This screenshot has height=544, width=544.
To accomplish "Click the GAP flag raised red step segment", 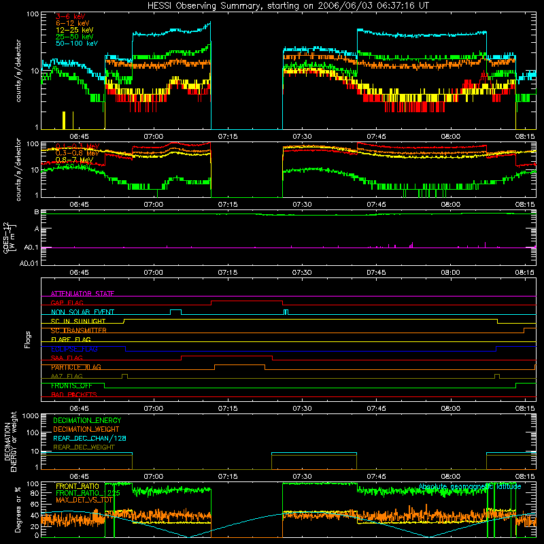I will 247,301.
